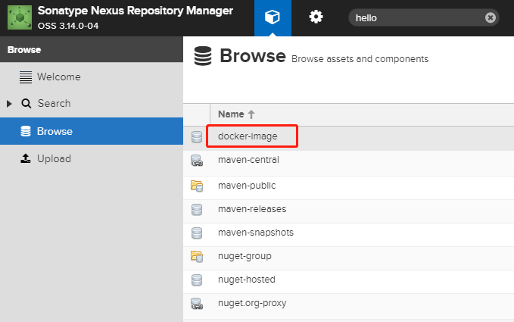This screenshot has height=322, width=514.
Task: Click 'Browse assets and components' subtitle
Action: [x=360, y=59]
